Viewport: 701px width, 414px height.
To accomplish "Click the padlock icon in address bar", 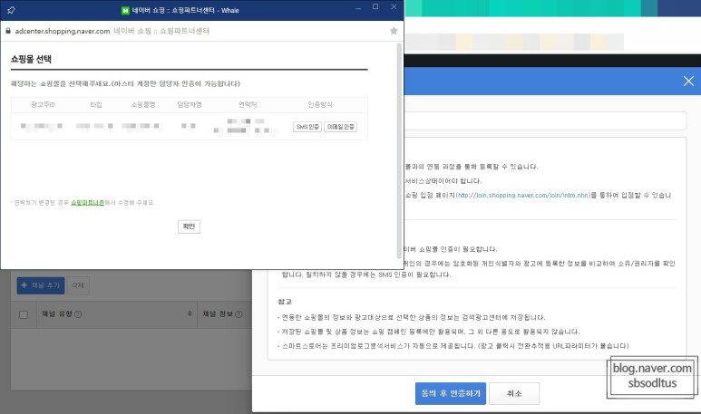I will pyautogui.click(x=8, y=31).
